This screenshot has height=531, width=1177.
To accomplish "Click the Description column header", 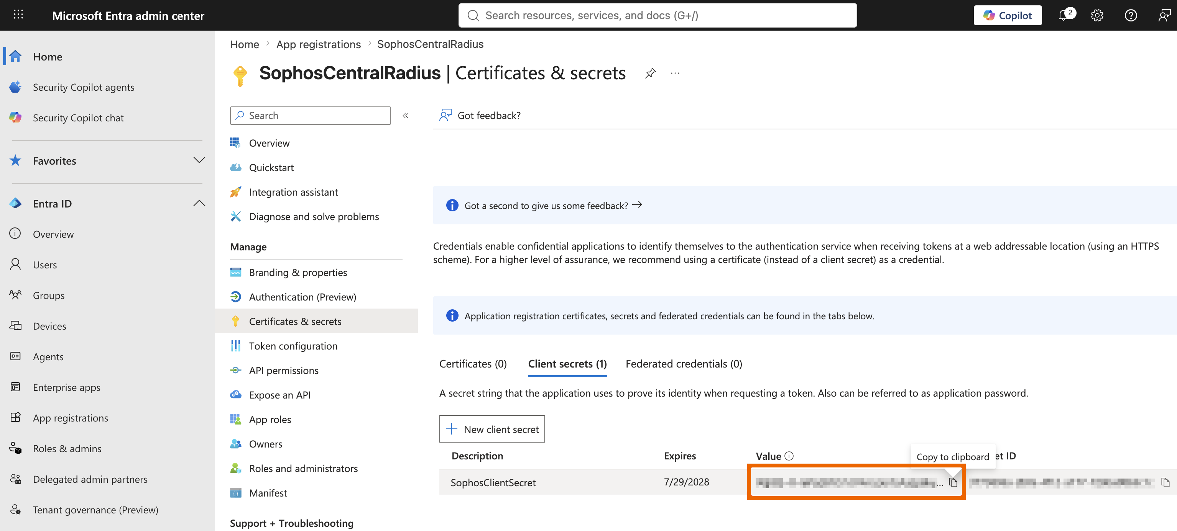I will [477, 456].
